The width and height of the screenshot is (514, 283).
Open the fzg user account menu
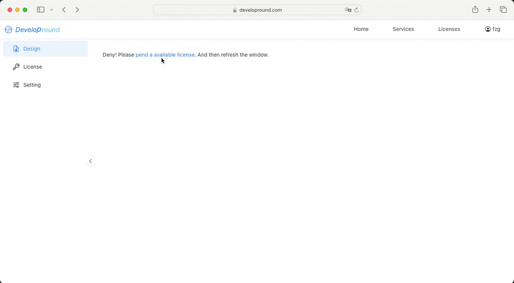coord(493,29)
